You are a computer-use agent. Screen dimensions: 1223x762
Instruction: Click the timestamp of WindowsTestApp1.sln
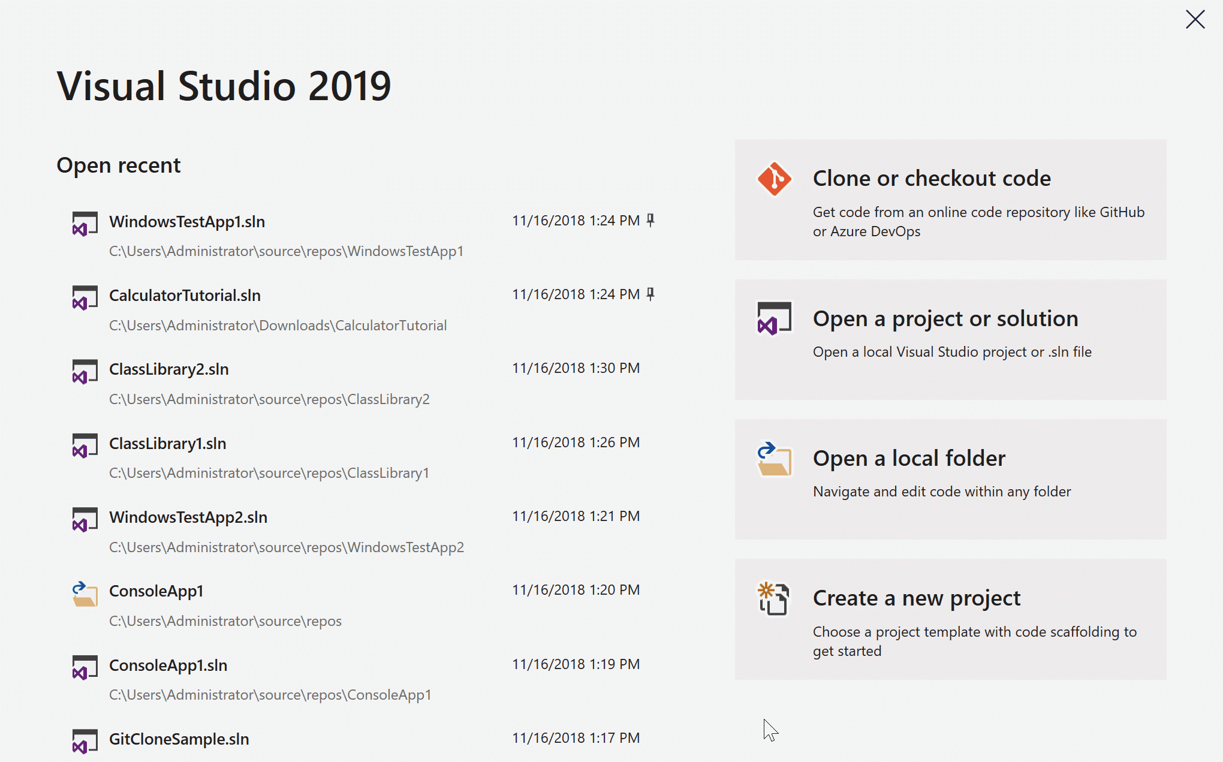click(576, 221)
